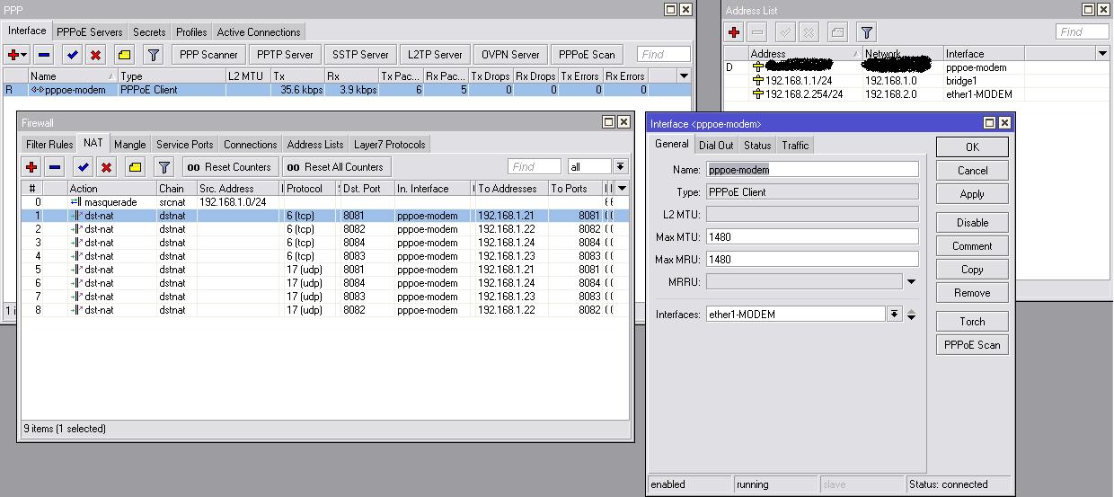Click the Remove button in Interface dialog
The width and height of the screenshot is (1114, 497).
(x=972, y=293)
